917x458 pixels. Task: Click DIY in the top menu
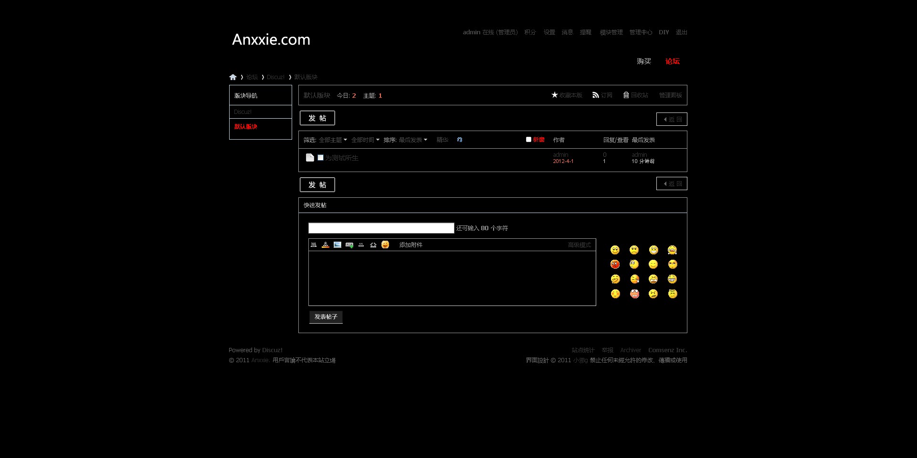click(x=664, y=32)
